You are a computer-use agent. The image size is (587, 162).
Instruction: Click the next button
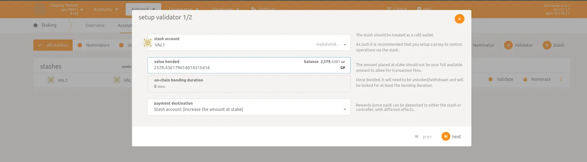pyautogui.click(x=452, y=136)
